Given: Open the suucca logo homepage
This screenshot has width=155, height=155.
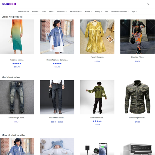Looking at the screenshot, I should tap(9, 4).
